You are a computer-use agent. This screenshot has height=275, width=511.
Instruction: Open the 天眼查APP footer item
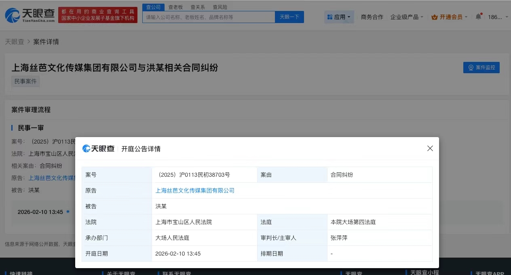coord(490,273)
